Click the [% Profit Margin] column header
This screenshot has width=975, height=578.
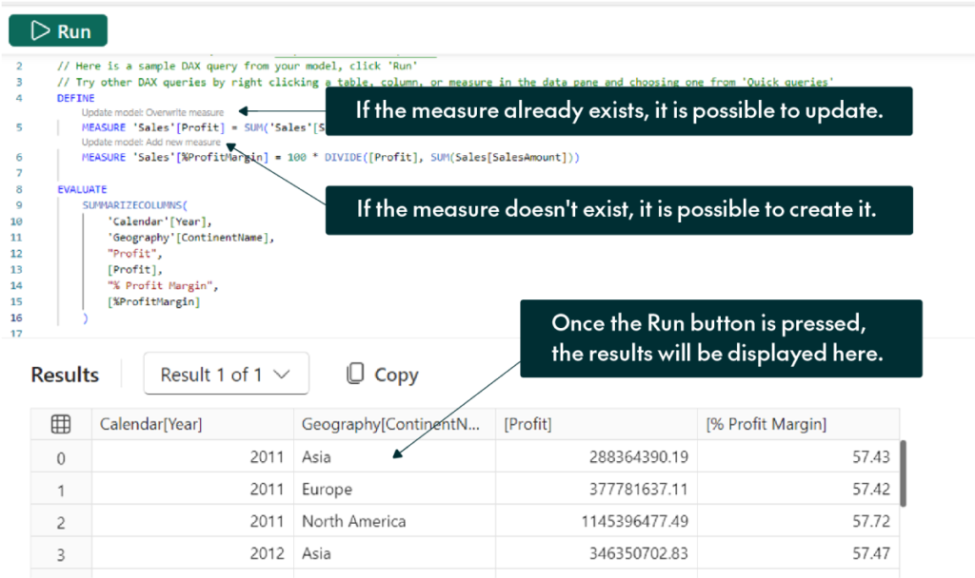coord(766,424)
